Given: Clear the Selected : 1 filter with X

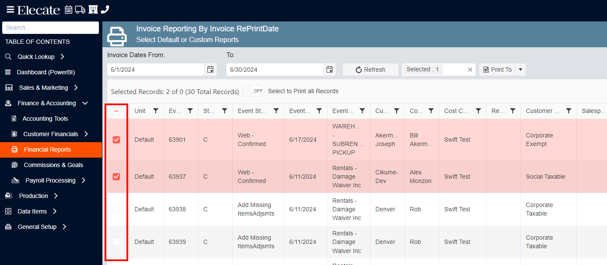Looking at the screenshot, I should pos(470,70).
